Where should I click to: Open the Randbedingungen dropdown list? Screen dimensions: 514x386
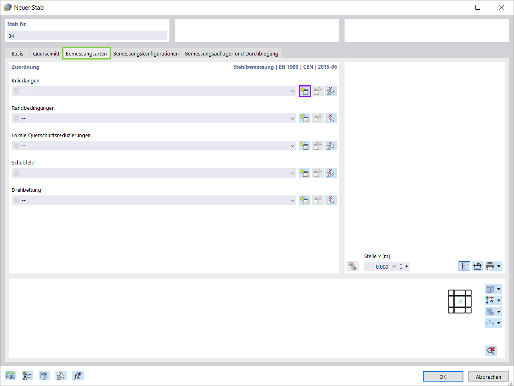click(x=292, y=119)
